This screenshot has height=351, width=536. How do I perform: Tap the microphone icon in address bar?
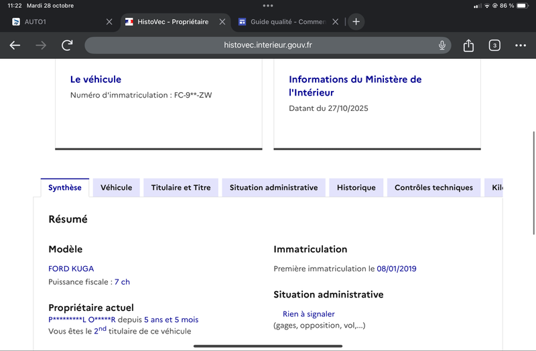[442, 45]
